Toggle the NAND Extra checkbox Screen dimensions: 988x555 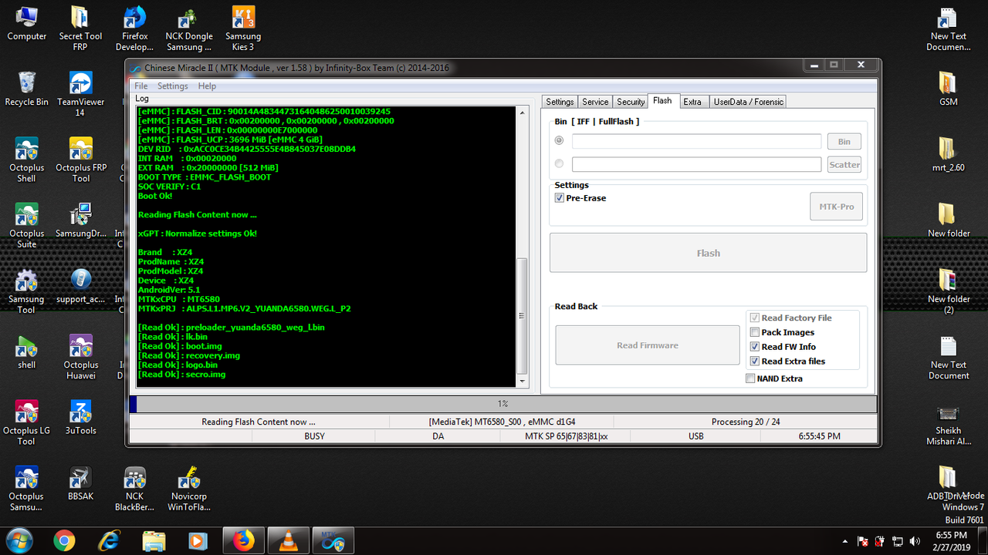coord(749,378)
